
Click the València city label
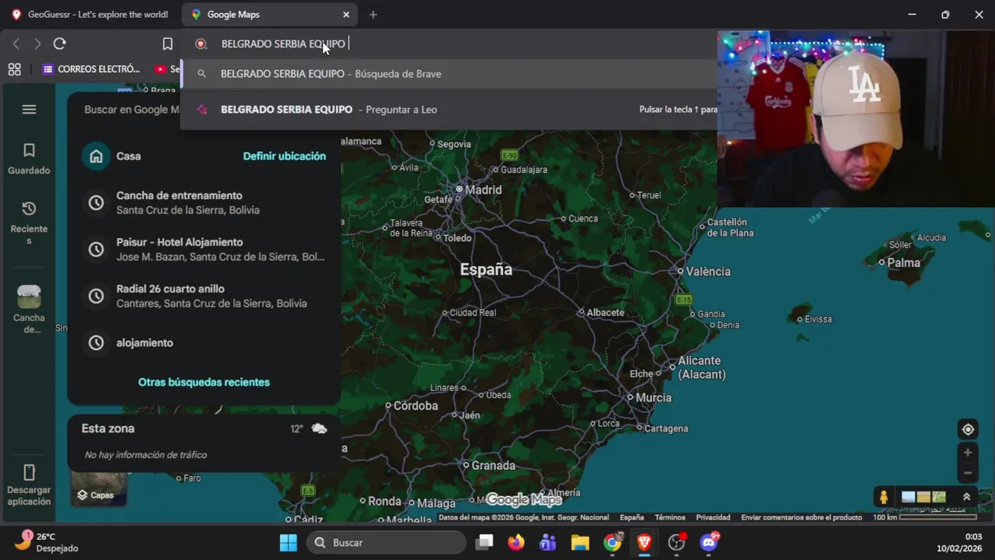(708, 271)
